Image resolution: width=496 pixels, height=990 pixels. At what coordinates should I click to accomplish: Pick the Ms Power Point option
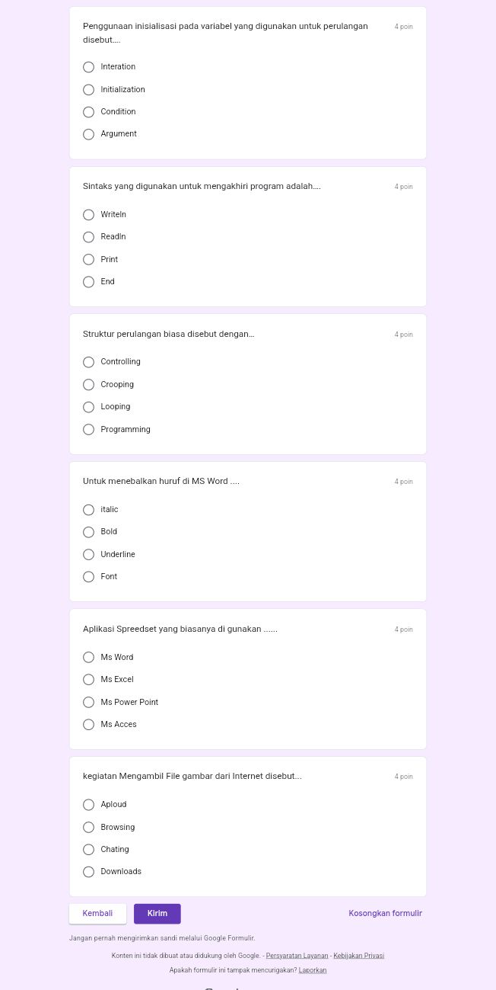[88, 703]
